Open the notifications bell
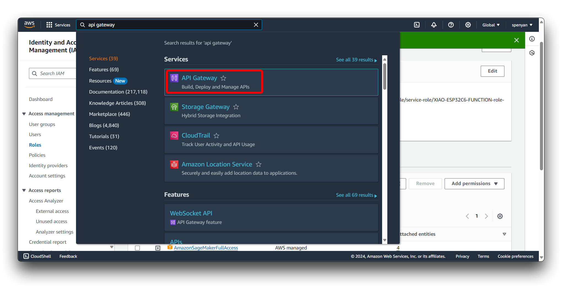 [x=434, y=25]
